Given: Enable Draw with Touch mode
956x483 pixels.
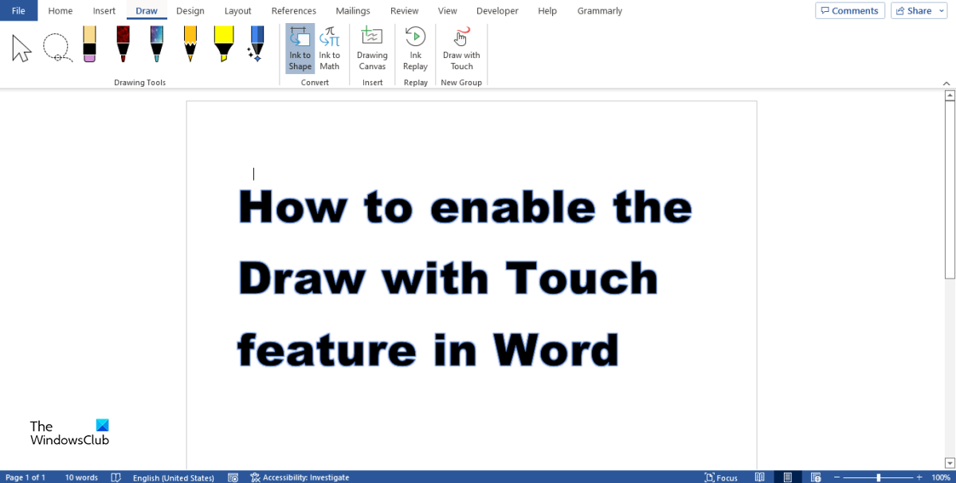Looking at the screenshot, I should 461,48.
